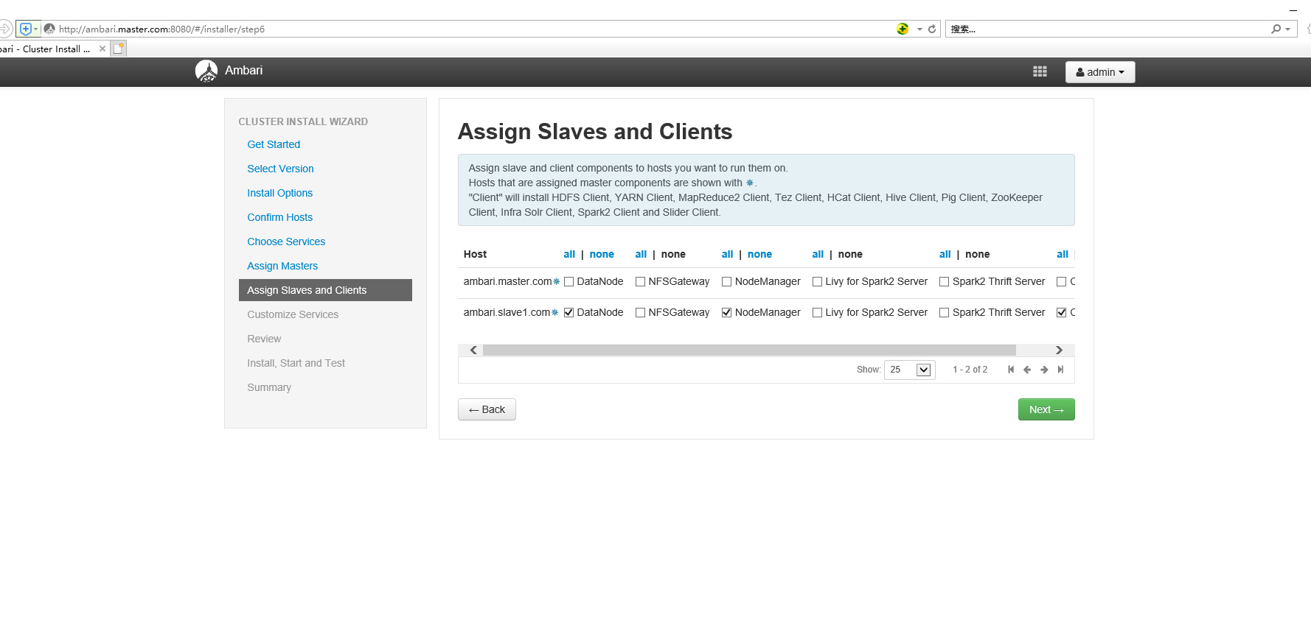The height and width of the screenshot is (617, 1311).
Task: Check NFSGateway for ambari.slave1.com
Action: pos(640,313)
